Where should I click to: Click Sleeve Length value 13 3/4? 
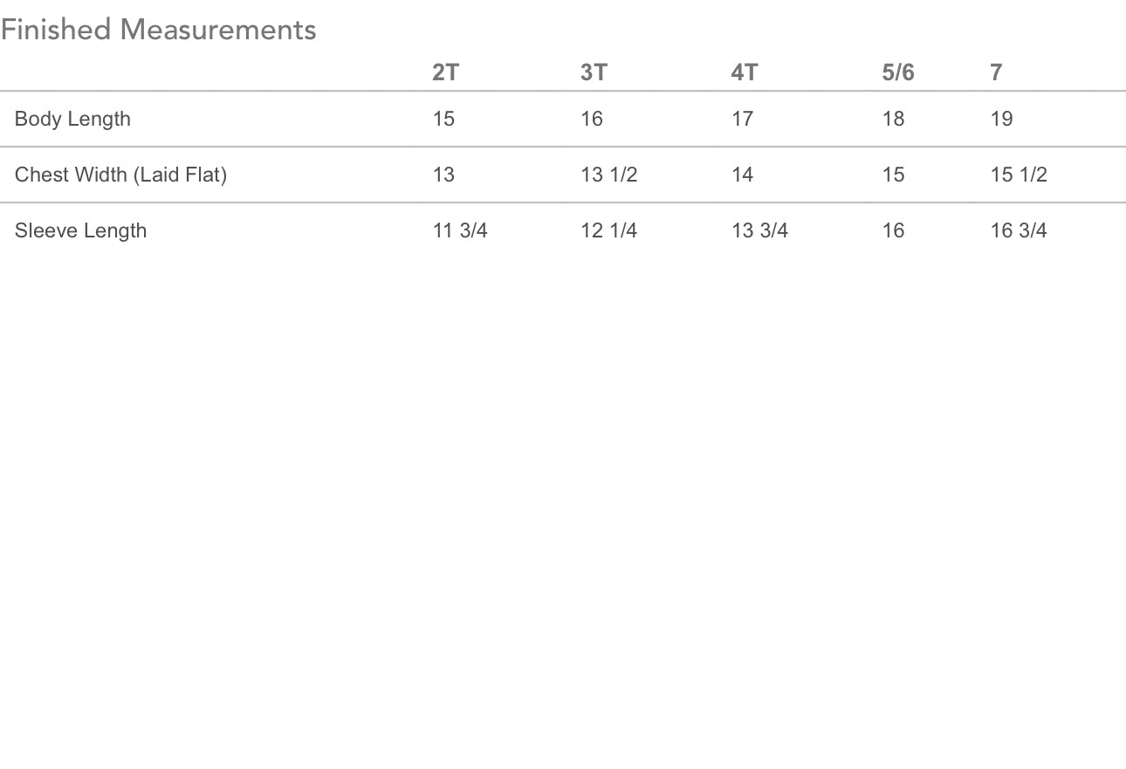759,230
